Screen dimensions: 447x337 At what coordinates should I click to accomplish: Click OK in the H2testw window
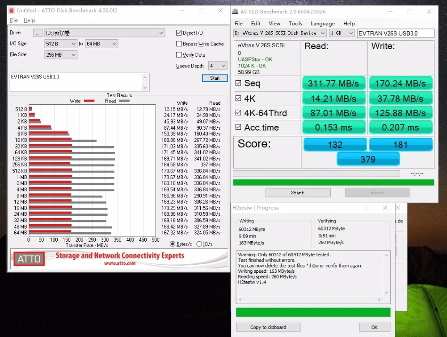click(375, 327)
